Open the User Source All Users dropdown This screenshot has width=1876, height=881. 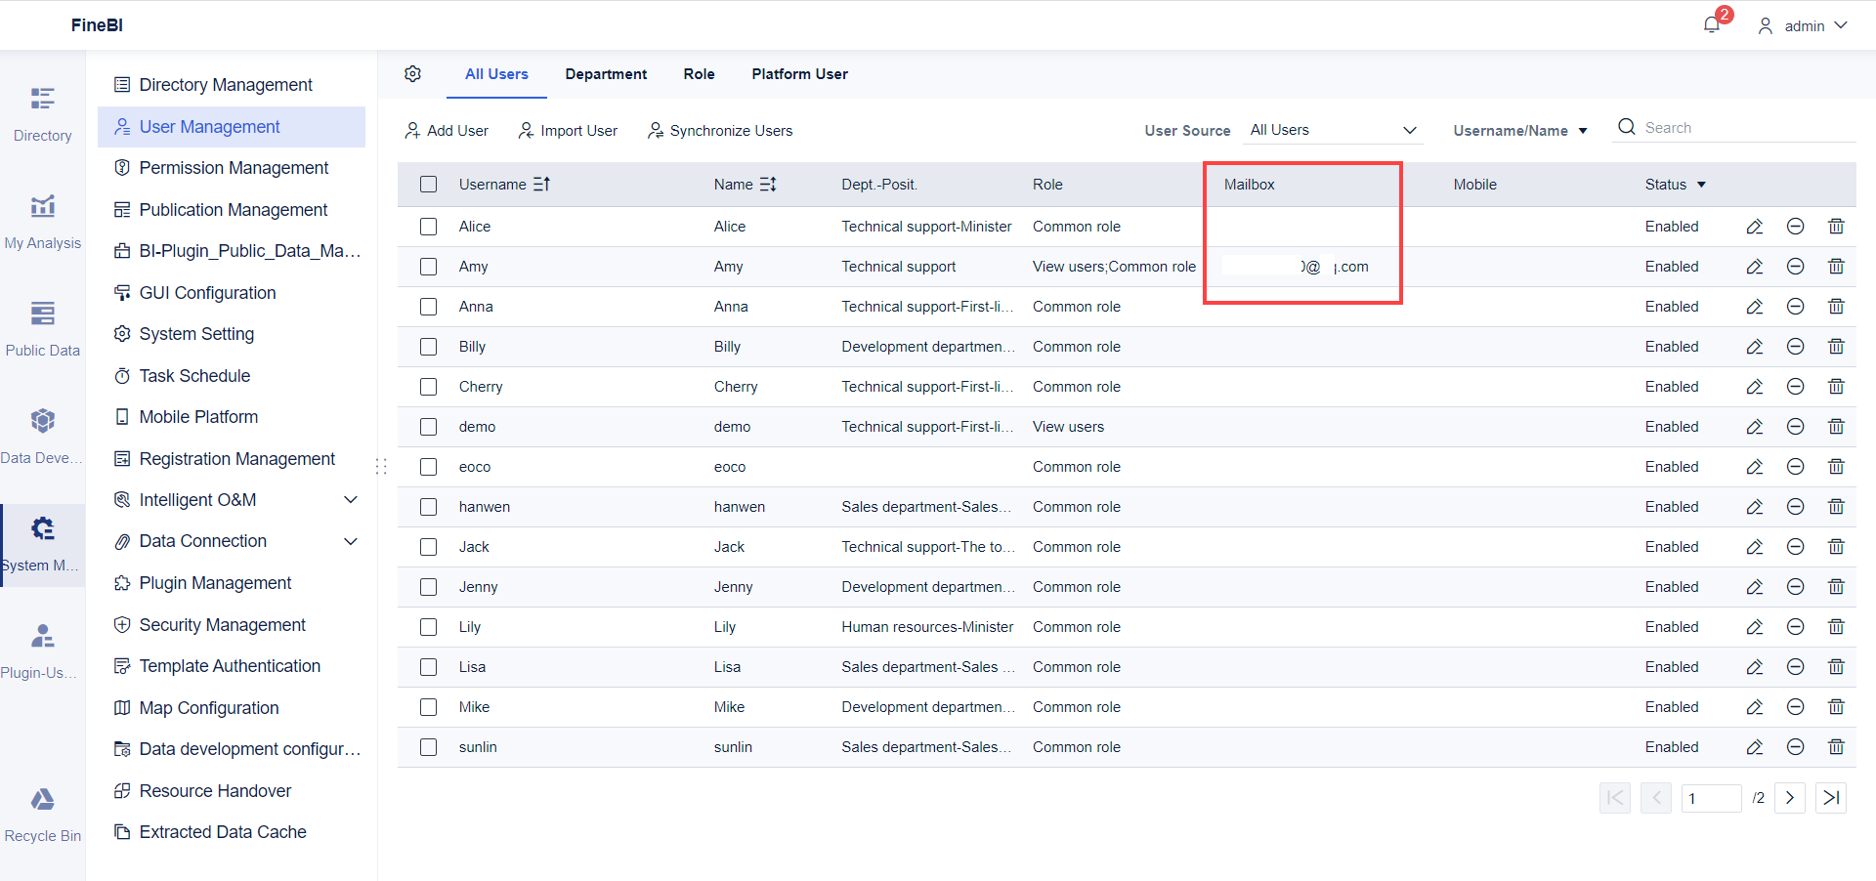1333,129
